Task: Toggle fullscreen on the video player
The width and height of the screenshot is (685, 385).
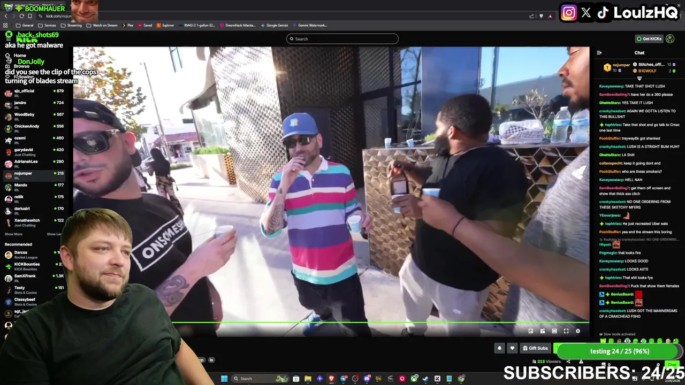Action: click(x=566, y=331)
